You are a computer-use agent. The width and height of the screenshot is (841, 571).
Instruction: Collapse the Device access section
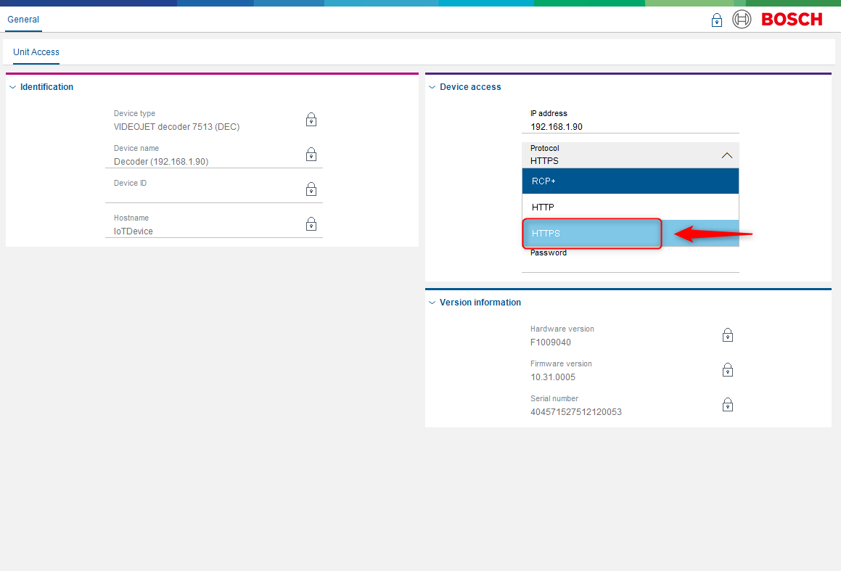432,87
